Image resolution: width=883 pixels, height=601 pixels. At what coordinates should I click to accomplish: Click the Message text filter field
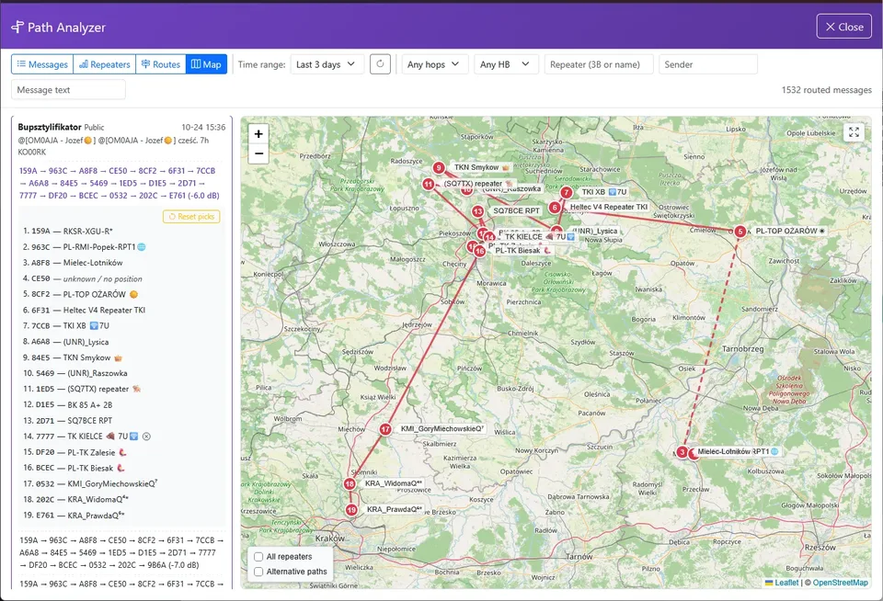(x=68, y=90)
